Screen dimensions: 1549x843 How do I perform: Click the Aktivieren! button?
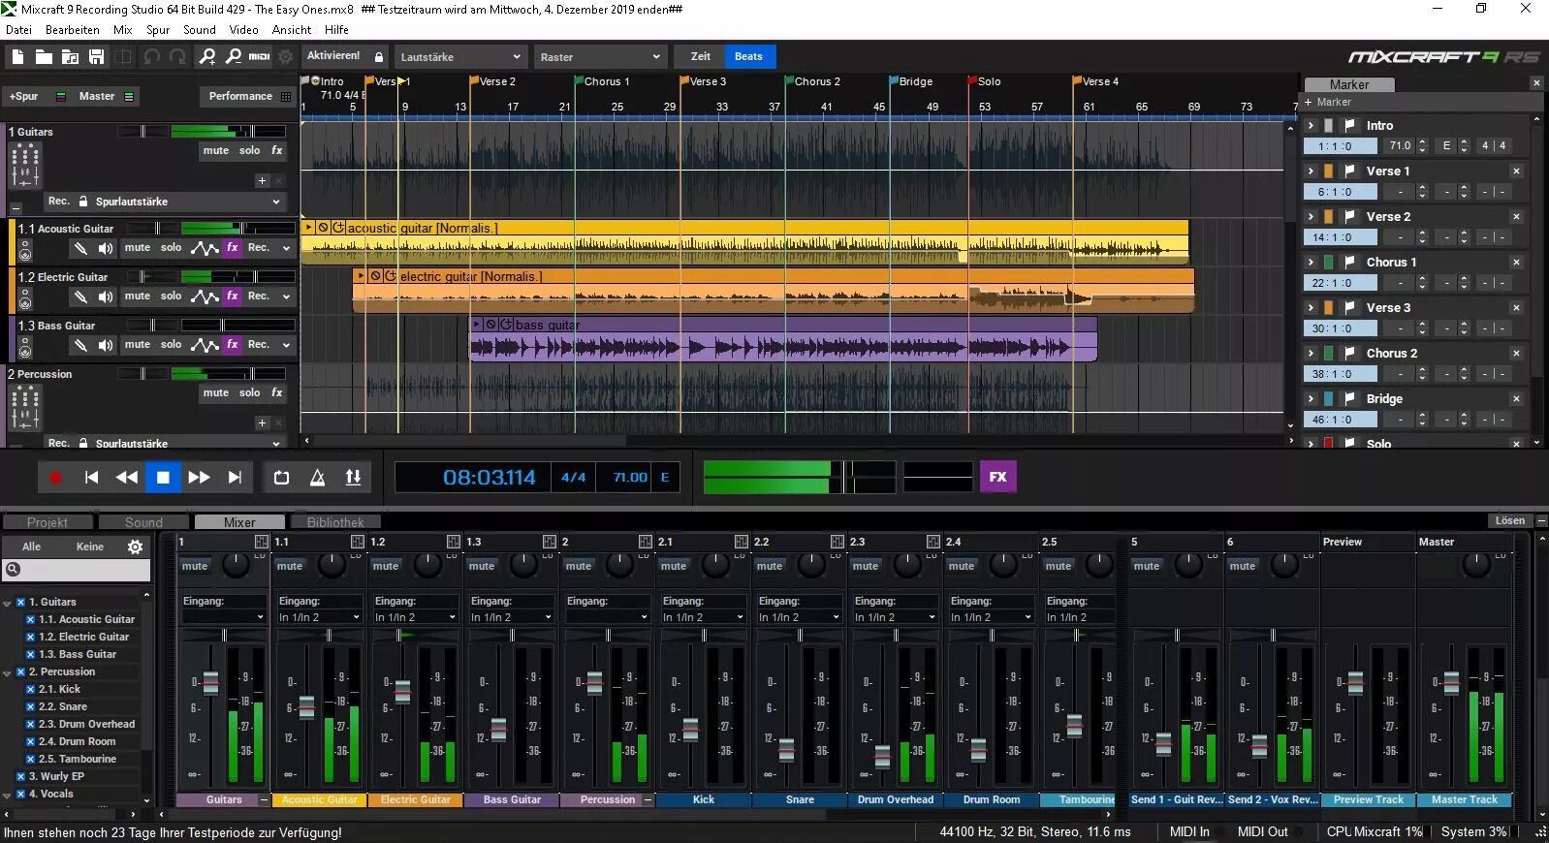click(333, 56)
